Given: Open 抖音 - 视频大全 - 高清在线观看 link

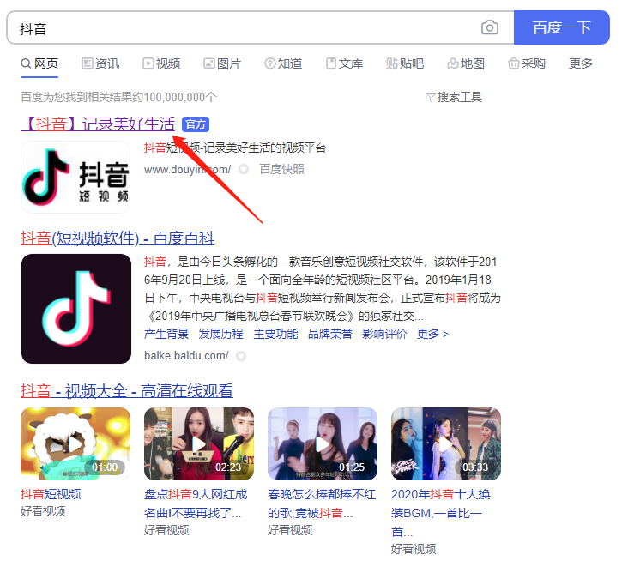Looking at the screenshot, I should point(127,391).
